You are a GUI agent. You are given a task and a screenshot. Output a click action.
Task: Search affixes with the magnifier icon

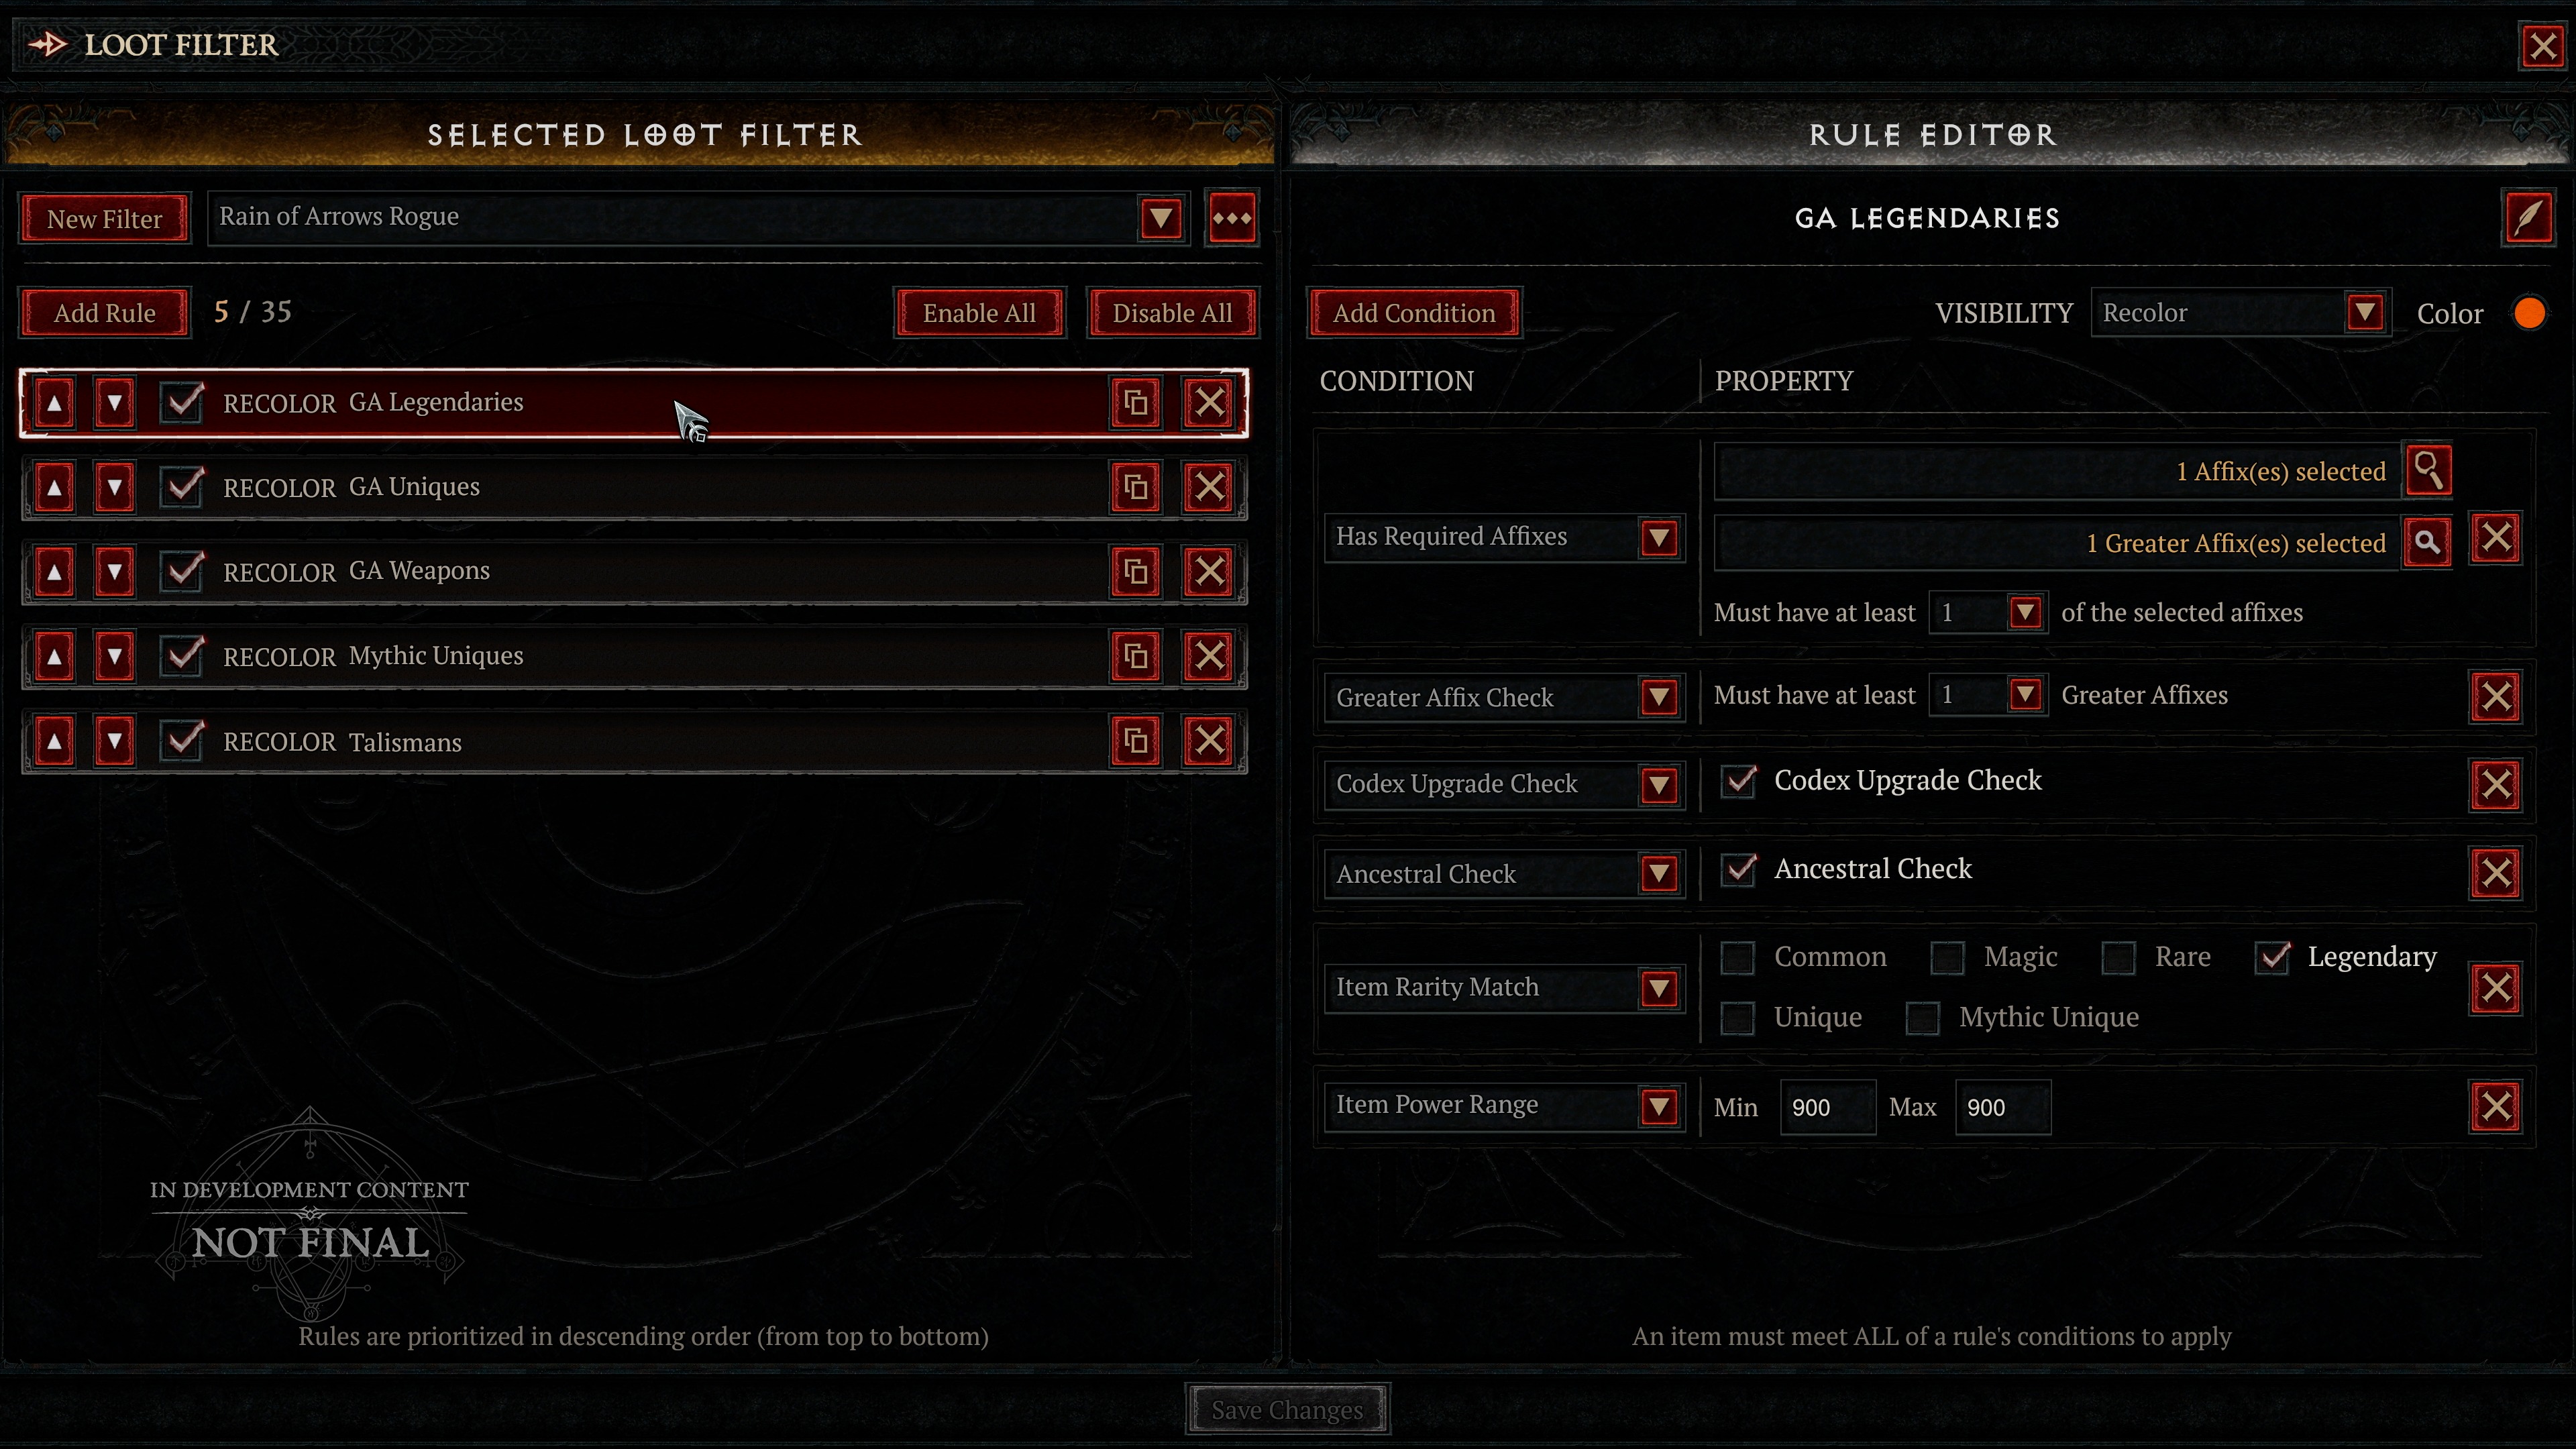coord(2429,470)
